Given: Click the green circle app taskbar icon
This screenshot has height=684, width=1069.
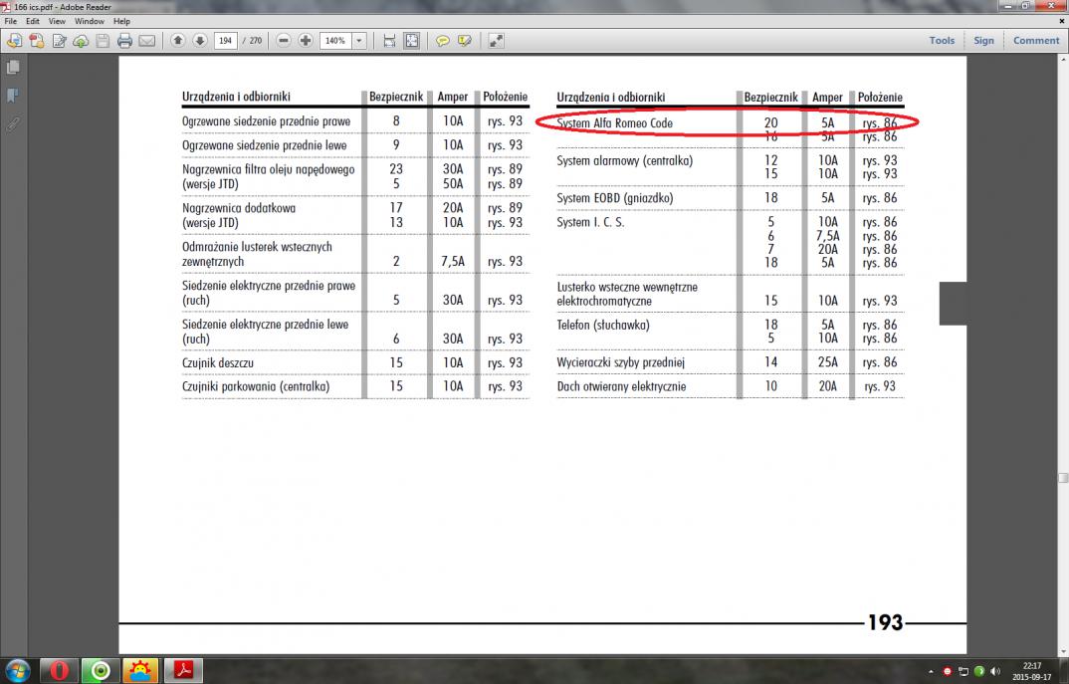Looking at the screenshot, I should (101, 671).
